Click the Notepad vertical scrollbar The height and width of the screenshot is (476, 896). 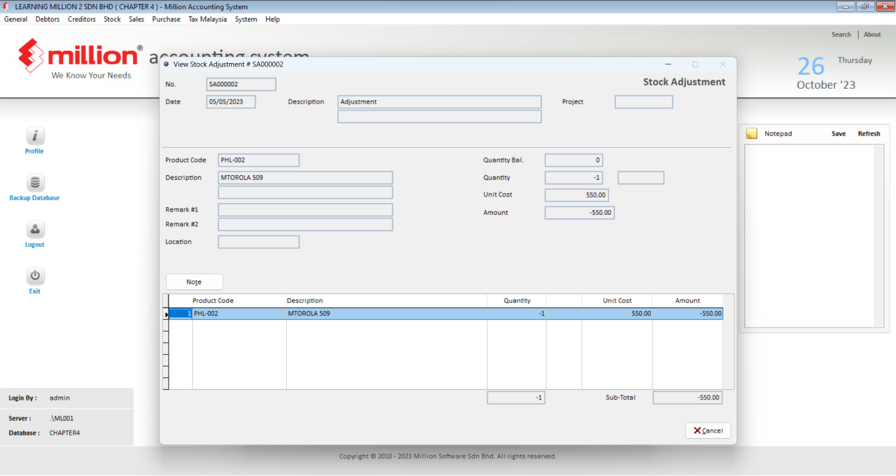point(880,236)
